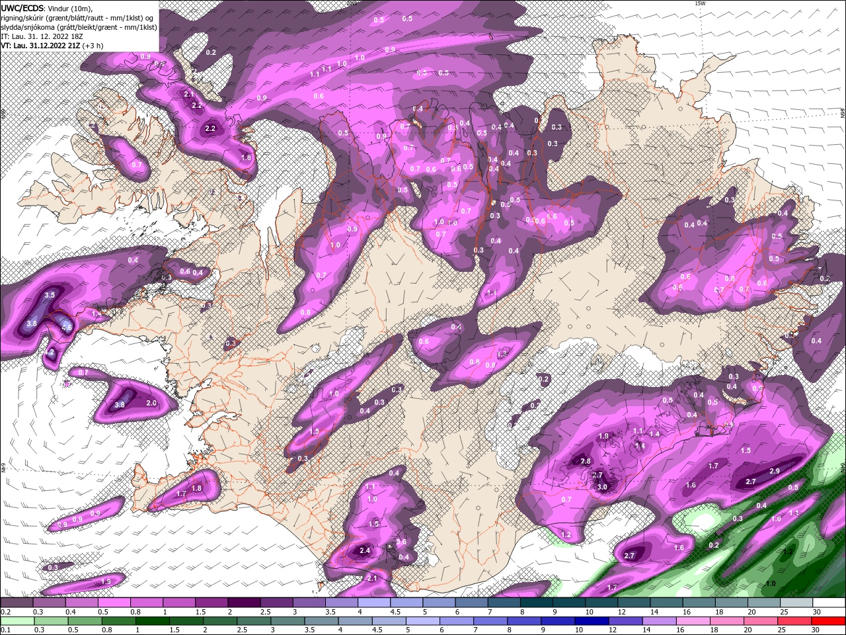Click the darkest green swatch starting at 1 in the lower scale
The width and height of the screenshot is (846, 635).
(153, 621)
